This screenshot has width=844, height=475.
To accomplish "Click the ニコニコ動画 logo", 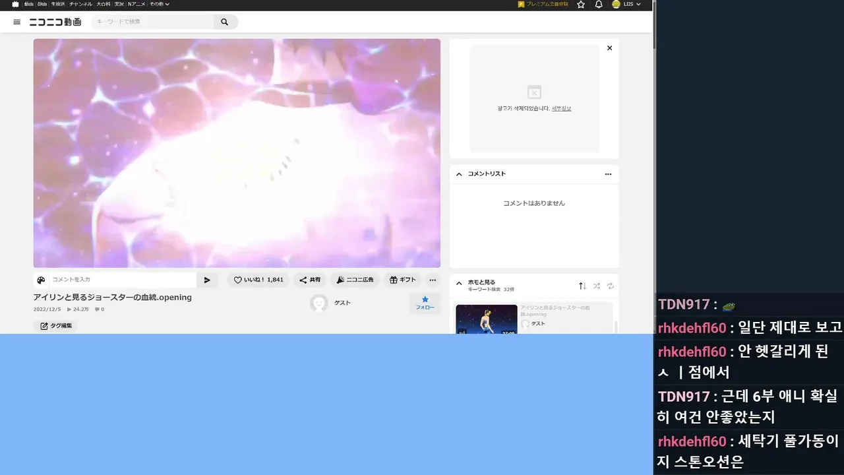I will click(x=55, y=22).
